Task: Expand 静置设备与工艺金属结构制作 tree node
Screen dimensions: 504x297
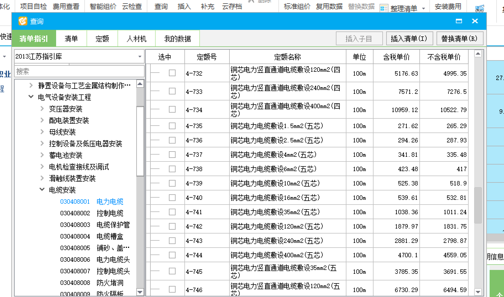Action: point(31,86)
